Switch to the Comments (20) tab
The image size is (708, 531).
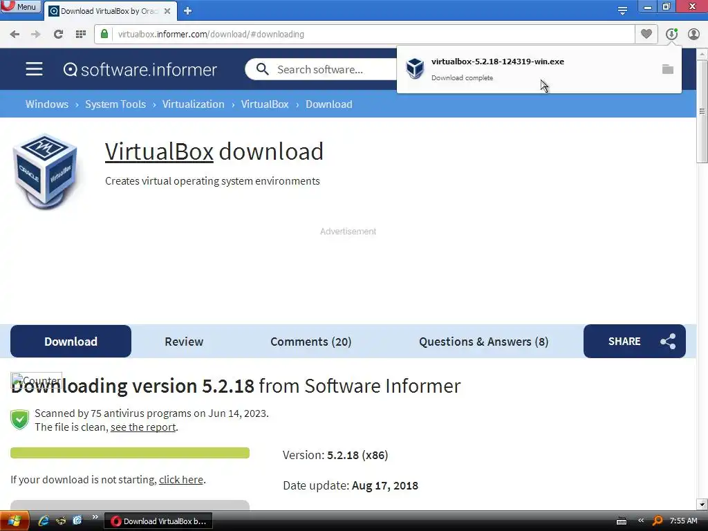(x=310, y=342)
